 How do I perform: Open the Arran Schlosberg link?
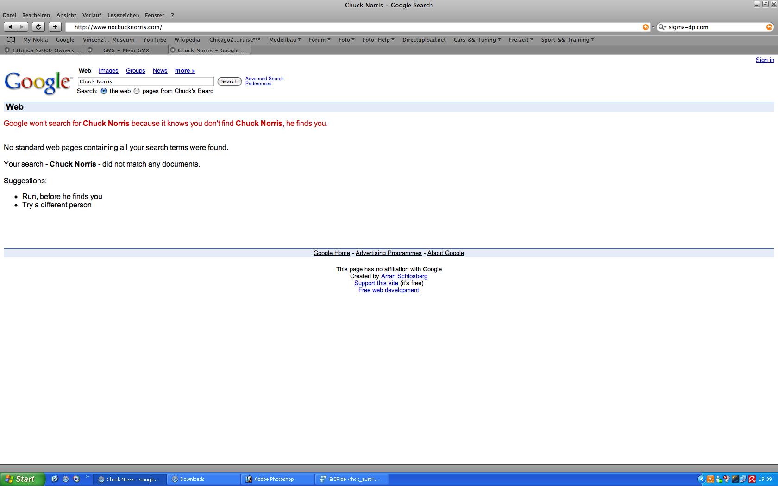[x=404, y=276]
